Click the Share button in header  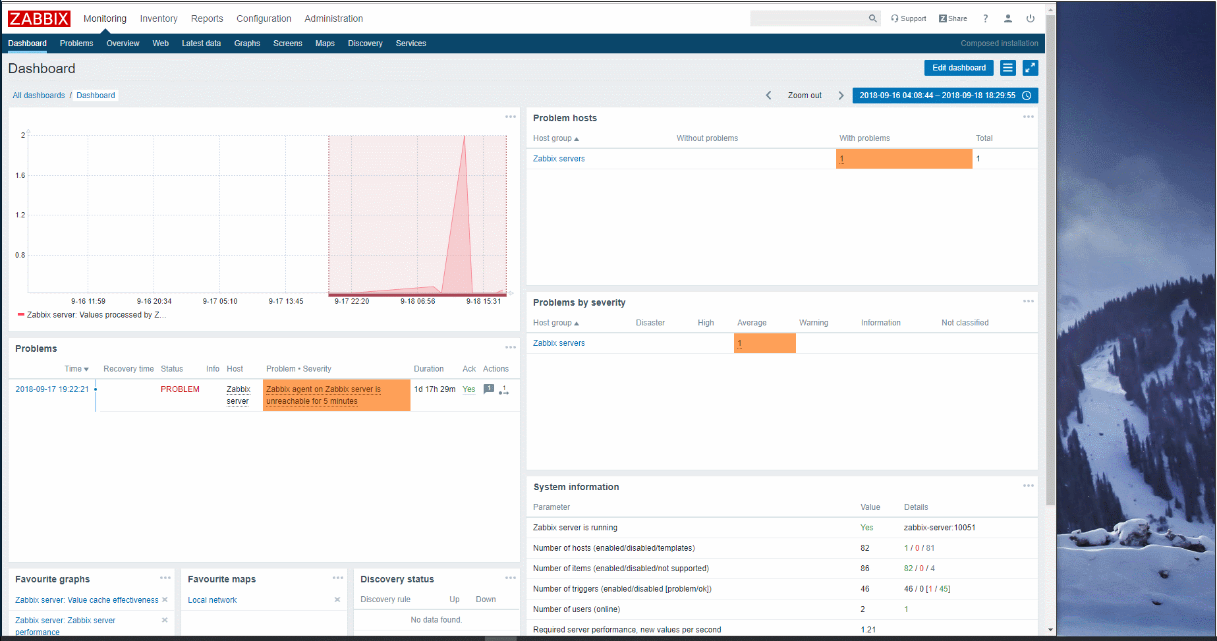tap(953, 18)
